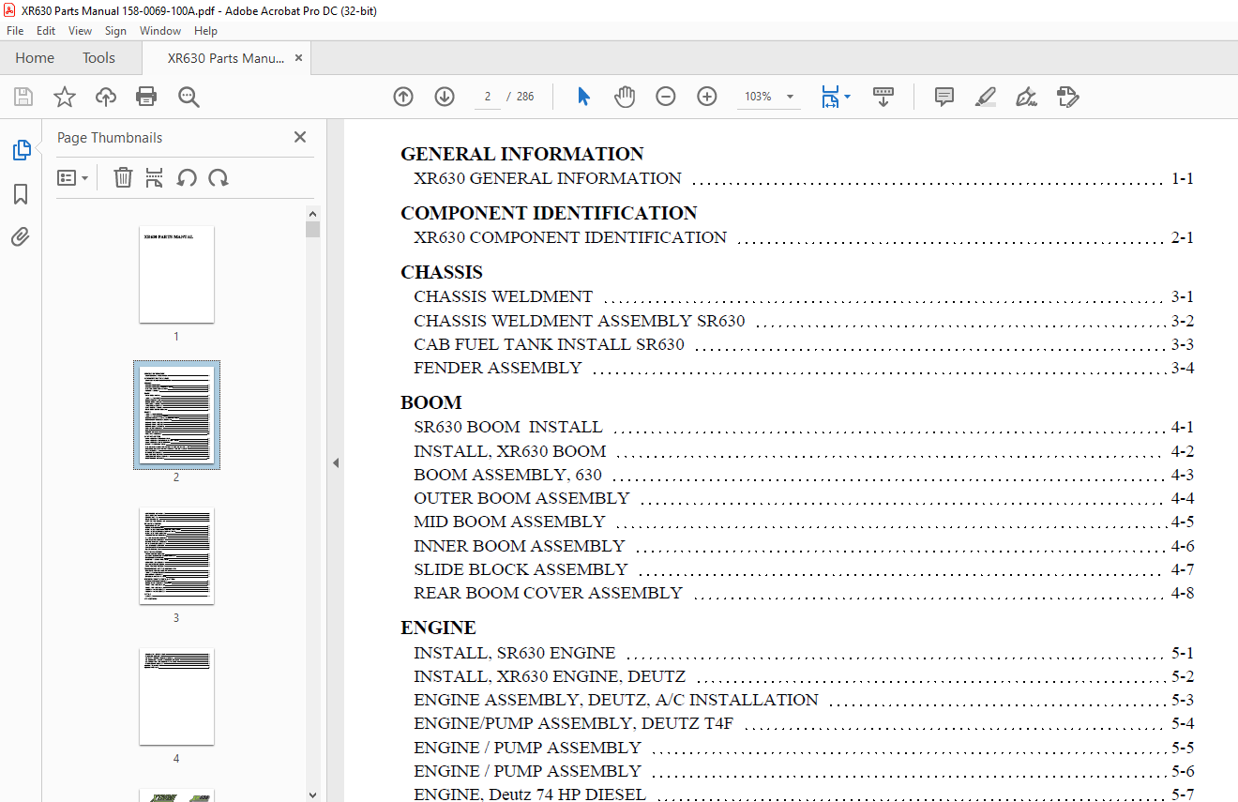1238x802 pixels.
Task: Rotate page counterclockwise
Action: coord(187,177)
